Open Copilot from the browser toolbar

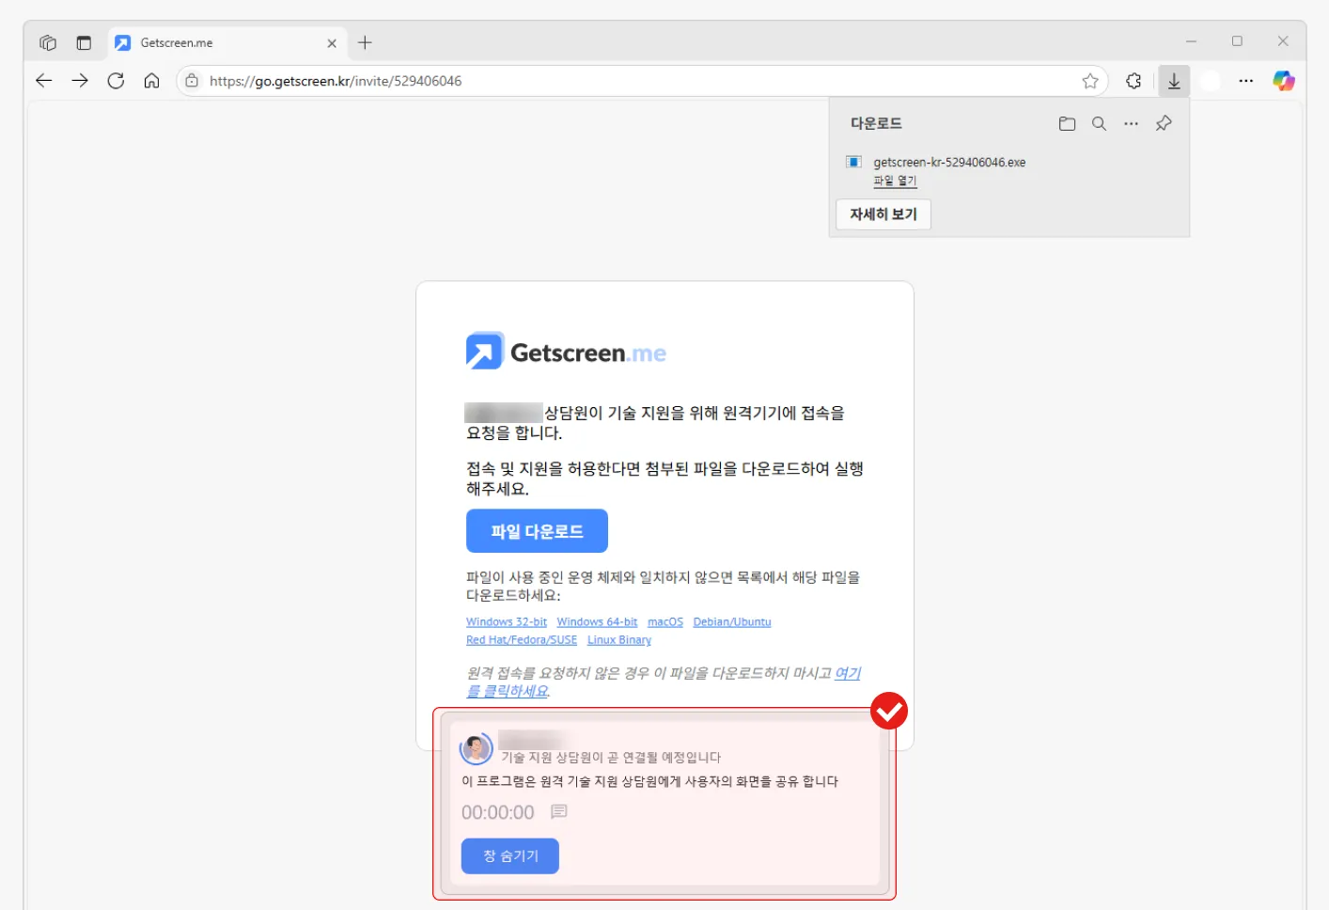coord(1282,81)
